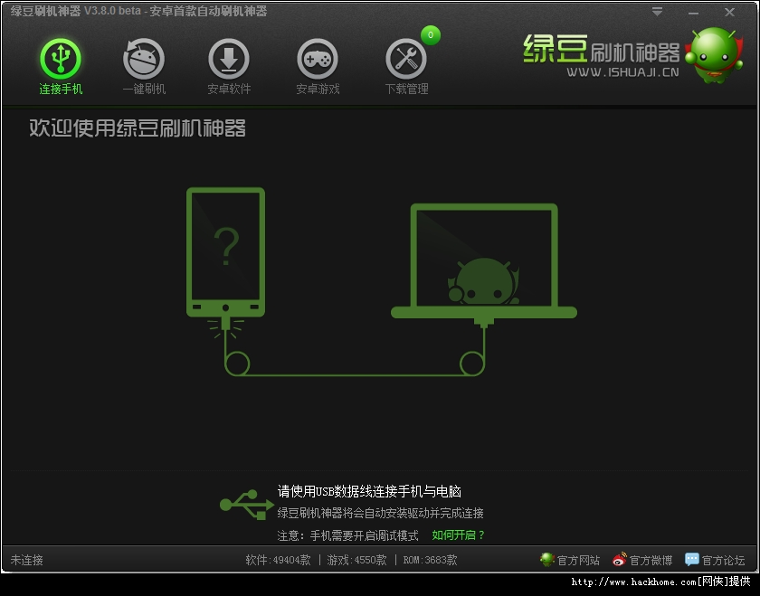The height and width of the screenshot is (596, 760).
Task: Minimize the 绿豆刷机神器 window
Action: coord(693,13)
